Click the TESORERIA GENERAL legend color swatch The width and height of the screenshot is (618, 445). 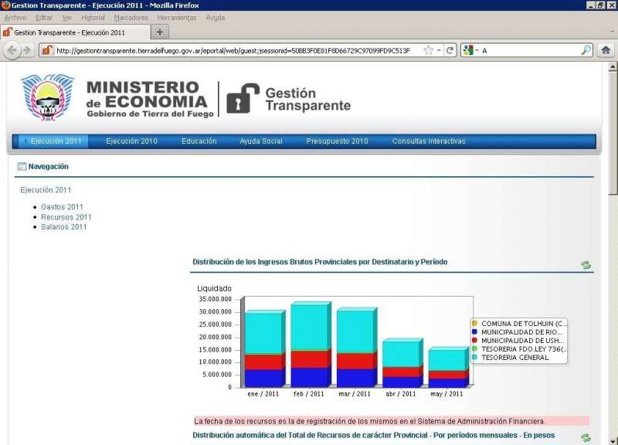(x=474, y=358)
